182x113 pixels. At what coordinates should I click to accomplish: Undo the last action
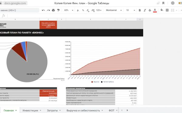[x=43, y=10]
